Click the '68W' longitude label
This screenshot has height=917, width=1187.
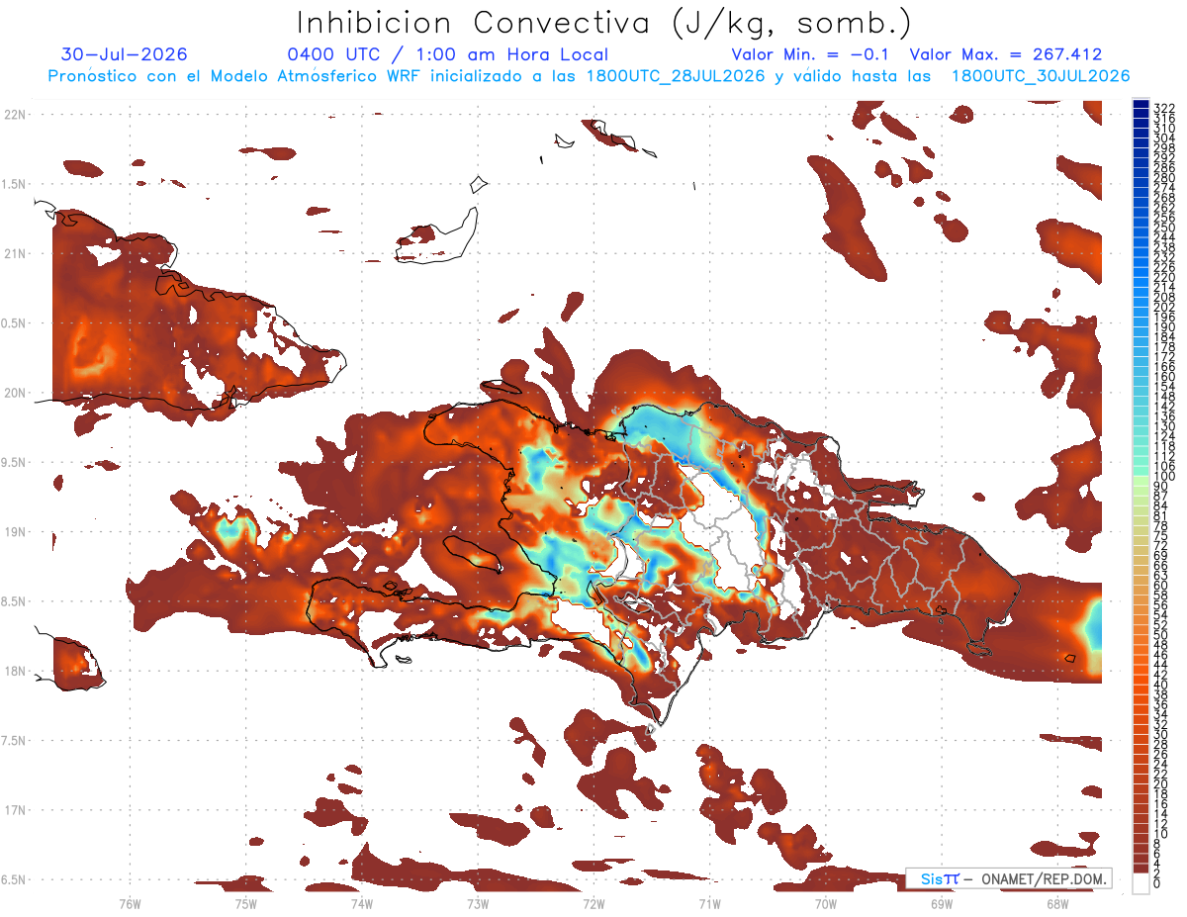pos(1056,903)
